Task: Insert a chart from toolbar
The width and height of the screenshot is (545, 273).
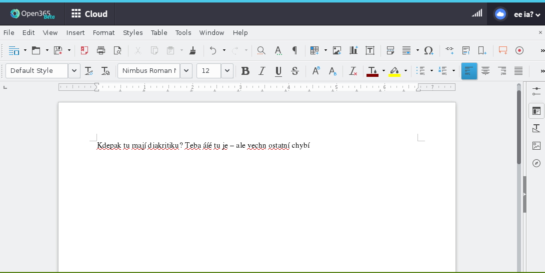Action: tap(353, 50)
